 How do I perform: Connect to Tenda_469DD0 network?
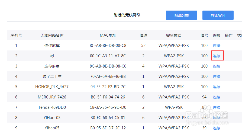click(x=217, y=107)
